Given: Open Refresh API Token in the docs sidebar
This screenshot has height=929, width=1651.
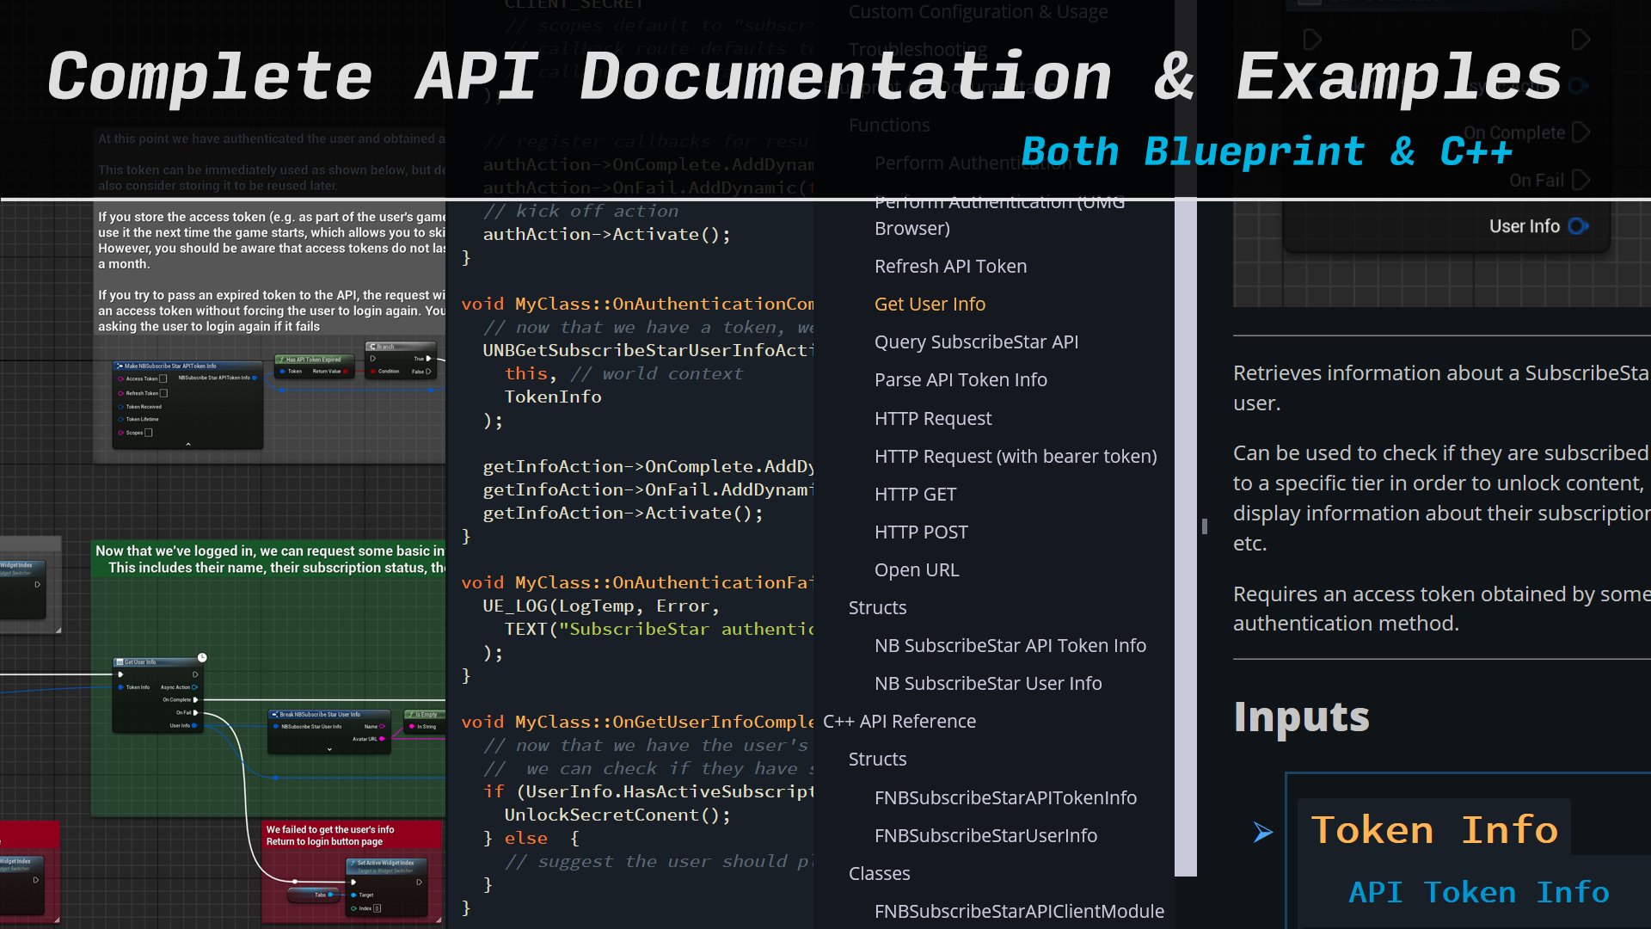Looking at the screenshot, I should coord(950,267).
